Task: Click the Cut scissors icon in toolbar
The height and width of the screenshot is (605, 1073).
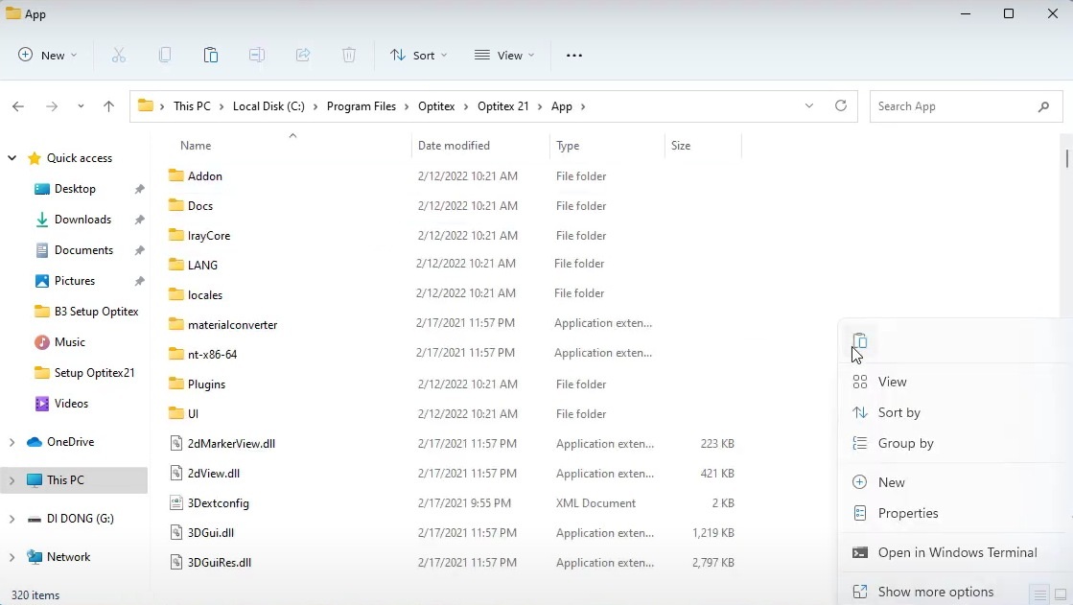Action: pos(119,56)
